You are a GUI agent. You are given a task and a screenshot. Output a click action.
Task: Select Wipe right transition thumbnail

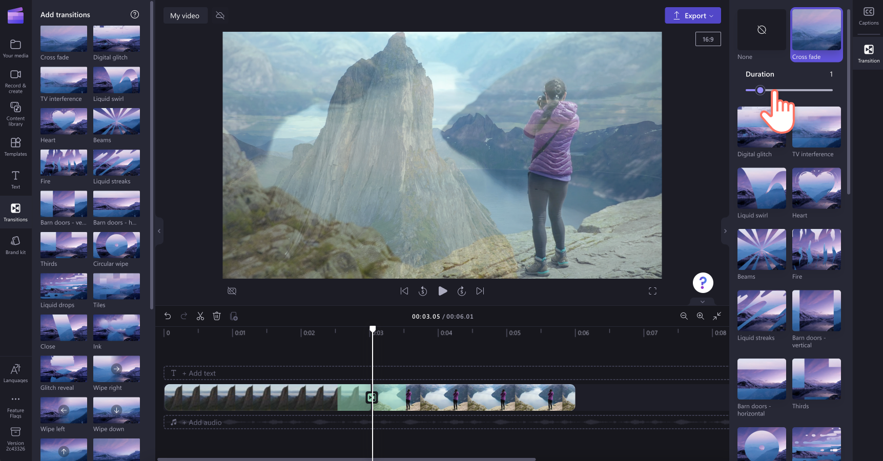pos(116,369)
